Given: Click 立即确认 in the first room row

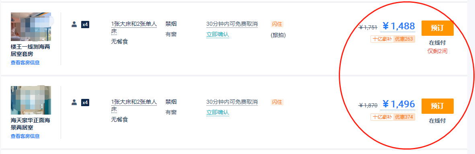Looking at the screenshot, I should (218, 35).
